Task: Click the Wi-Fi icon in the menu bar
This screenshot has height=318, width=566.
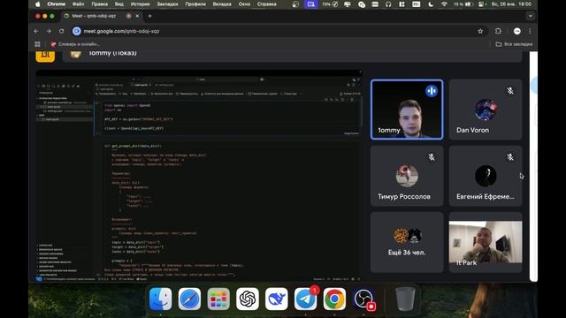Action: point(444,4)
